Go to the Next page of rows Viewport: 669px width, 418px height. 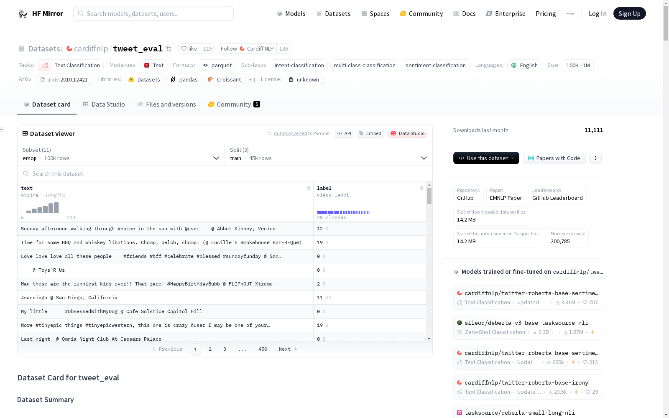[288, 349]
